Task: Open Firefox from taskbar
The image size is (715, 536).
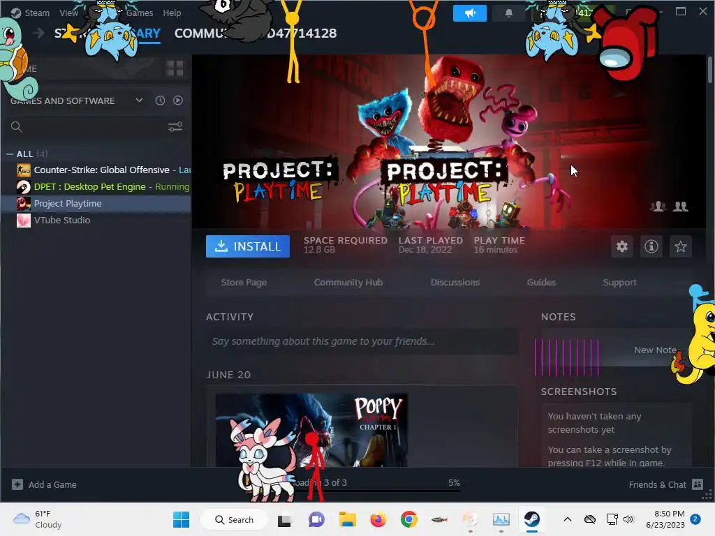Action: pos(378,519)
